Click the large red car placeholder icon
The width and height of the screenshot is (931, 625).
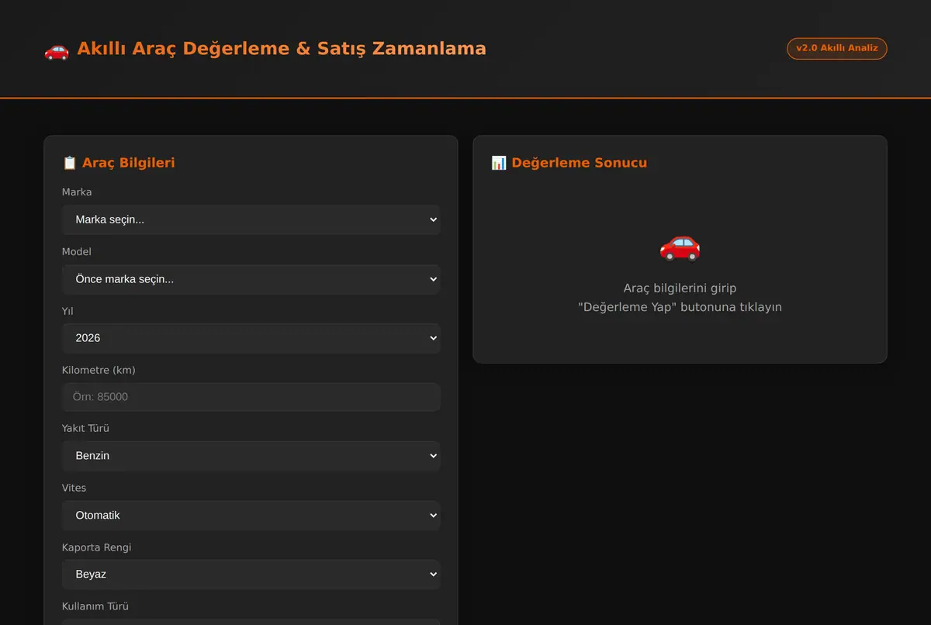click(x=680, y=247)
